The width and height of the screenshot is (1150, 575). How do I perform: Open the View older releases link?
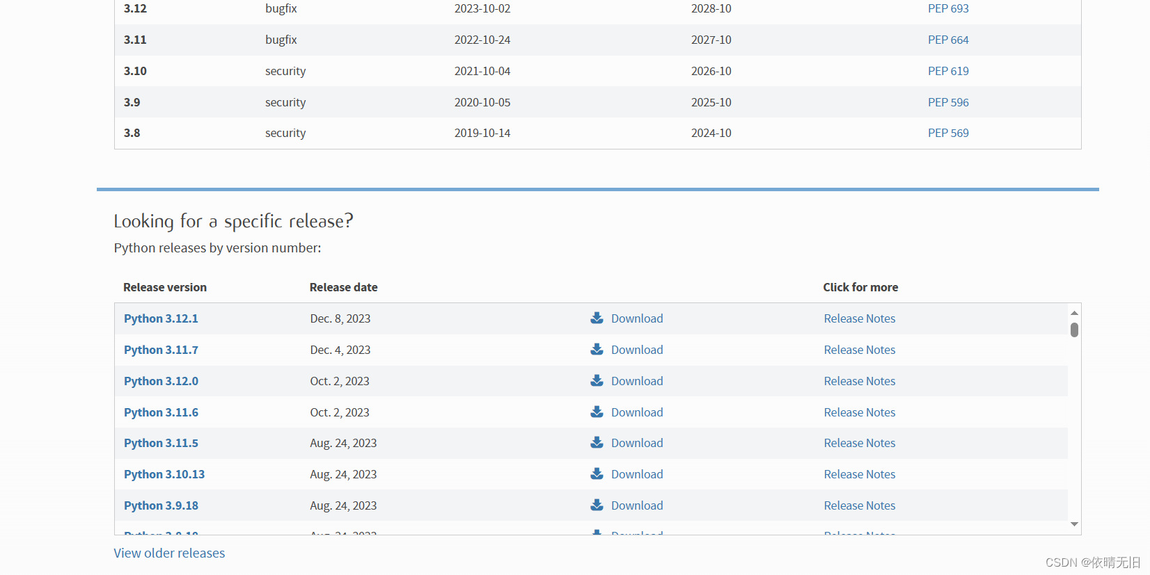tap(169, 553)
